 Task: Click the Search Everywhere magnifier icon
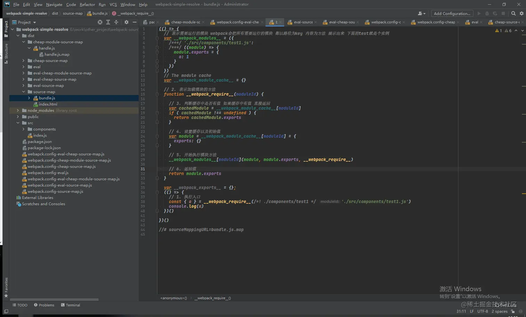513,14
